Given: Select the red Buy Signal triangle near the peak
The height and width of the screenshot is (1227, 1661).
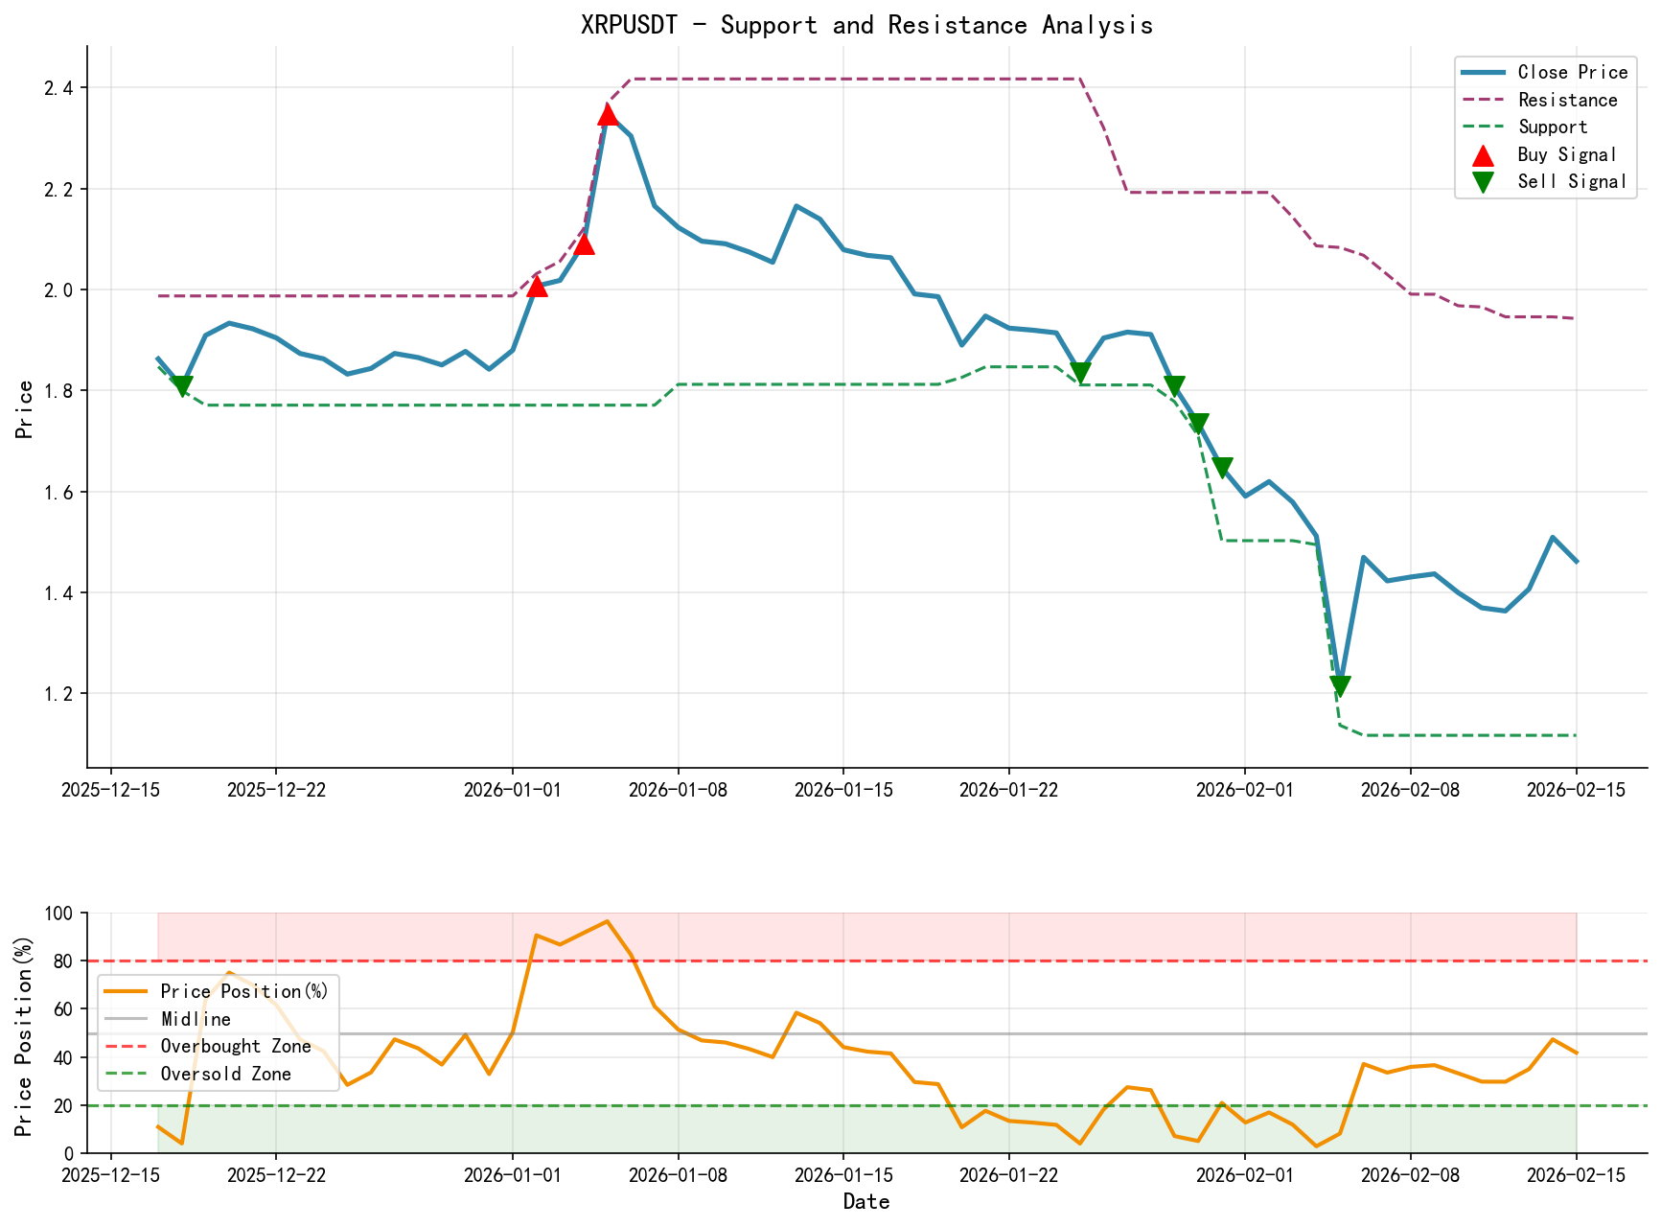Looking at the screenshot, I should (609, 115).
